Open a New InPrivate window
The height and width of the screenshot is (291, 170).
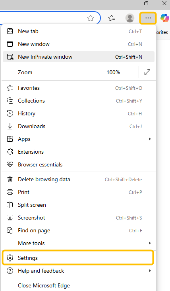79,57
